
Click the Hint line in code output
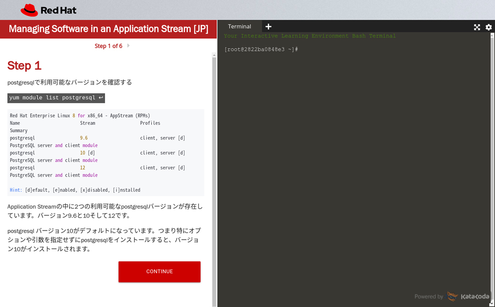75,190
